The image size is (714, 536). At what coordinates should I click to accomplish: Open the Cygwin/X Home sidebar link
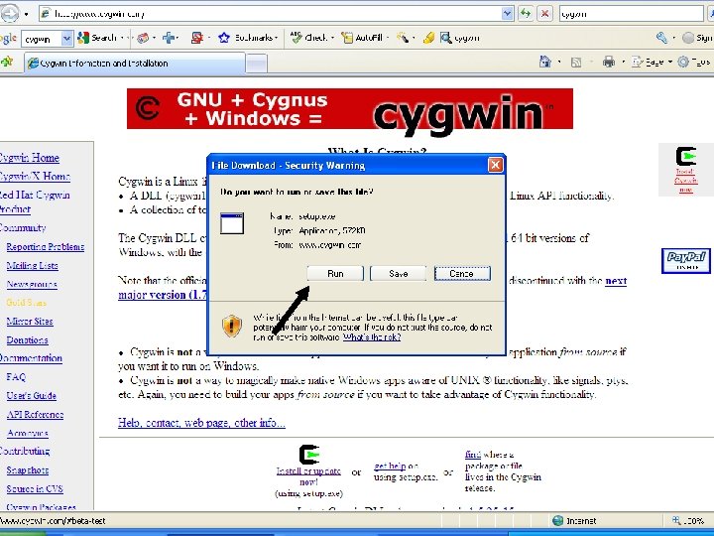point(35,177)
